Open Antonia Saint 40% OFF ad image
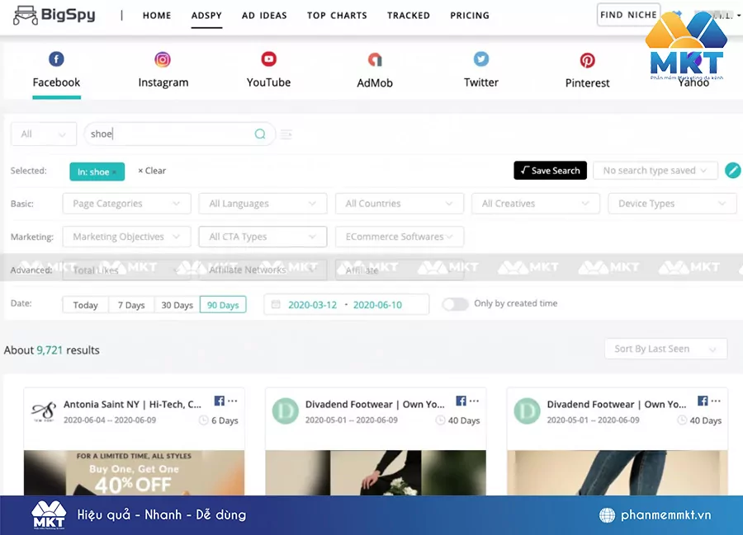743x535 pixels. pos(134,472)
